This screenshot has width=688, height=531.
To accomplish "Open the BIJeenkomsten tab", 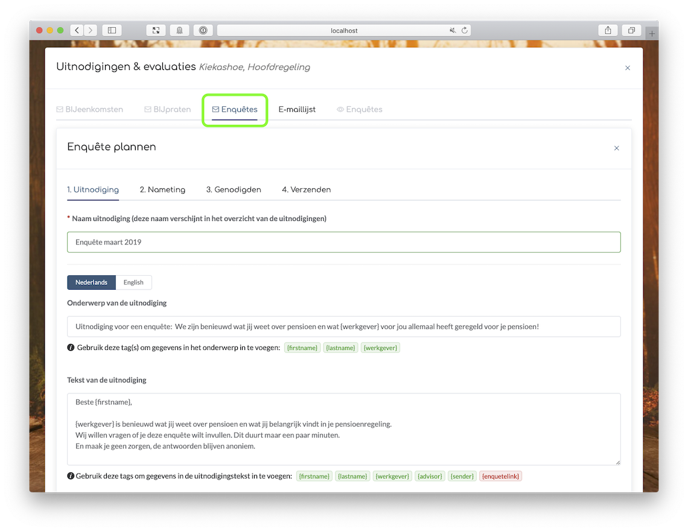I will click(x=89, y=109).
